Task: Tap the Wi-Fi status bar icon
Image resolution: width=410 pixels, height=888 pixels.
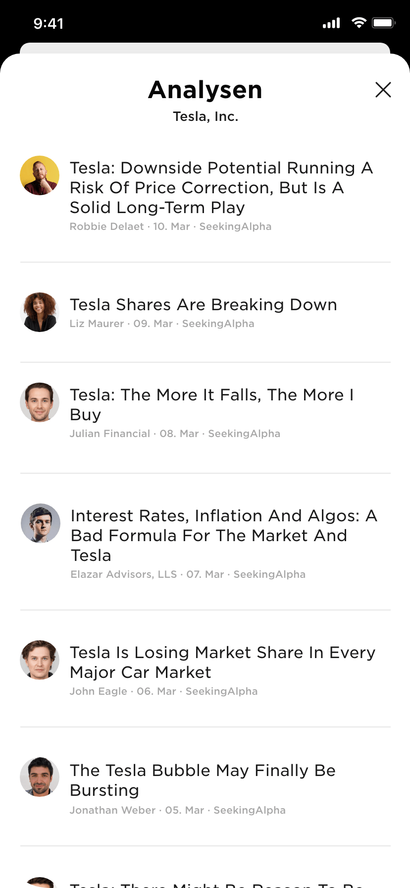Action: [359, 23]
